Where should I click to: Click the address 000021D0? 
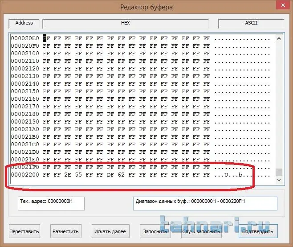coord(25,152)
